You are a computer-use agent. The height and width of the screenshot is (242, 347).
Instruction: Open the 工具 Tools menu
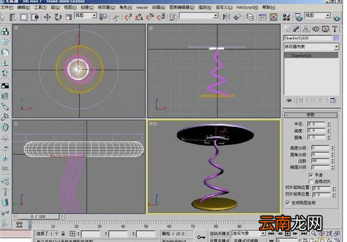(40, 7)
